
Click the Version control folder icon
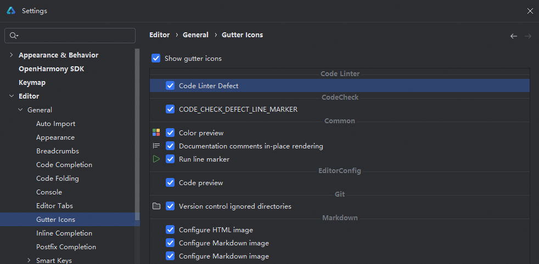click(156, 206)
